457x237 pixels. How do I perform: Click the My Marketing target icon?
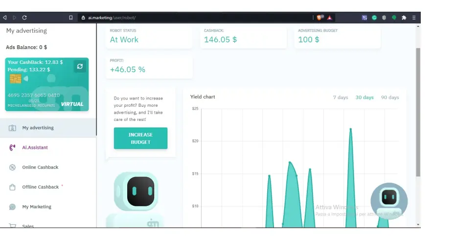12,207
